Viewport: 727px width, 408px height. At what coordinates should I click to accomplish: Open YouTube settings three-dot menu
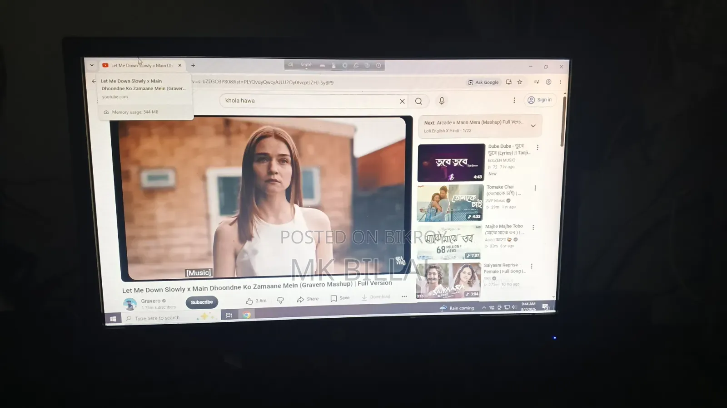514,100
